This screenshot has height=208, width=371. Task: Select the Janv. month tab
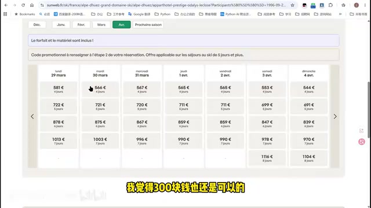pyautogui.click(x=61, y=24)
